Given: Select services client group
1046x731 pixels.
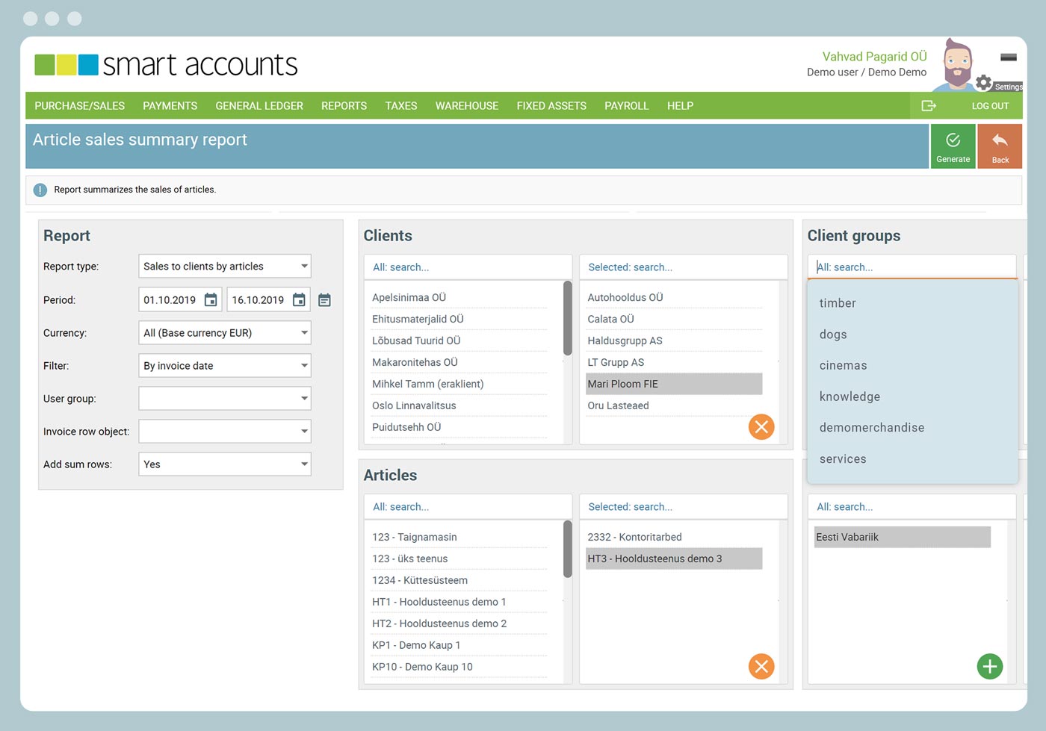Looking at the screenshot, I should 843,459.
